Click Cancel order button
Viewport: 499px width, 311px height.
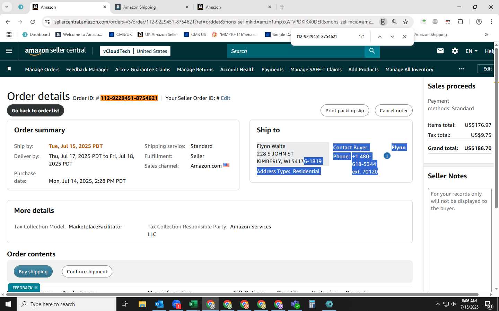(x=394, y=111)
